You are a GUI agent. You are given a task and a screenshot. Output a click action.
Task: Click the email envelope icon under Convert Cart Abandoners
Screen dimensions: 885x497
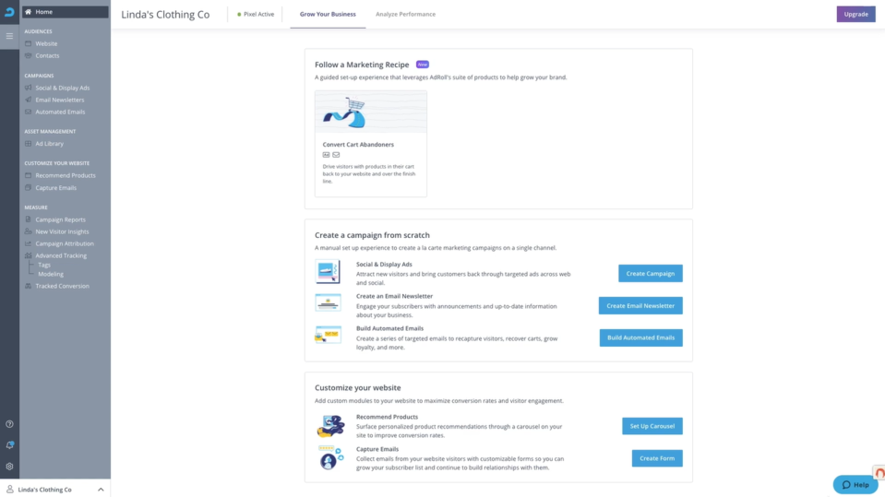[x=337, y=155]
